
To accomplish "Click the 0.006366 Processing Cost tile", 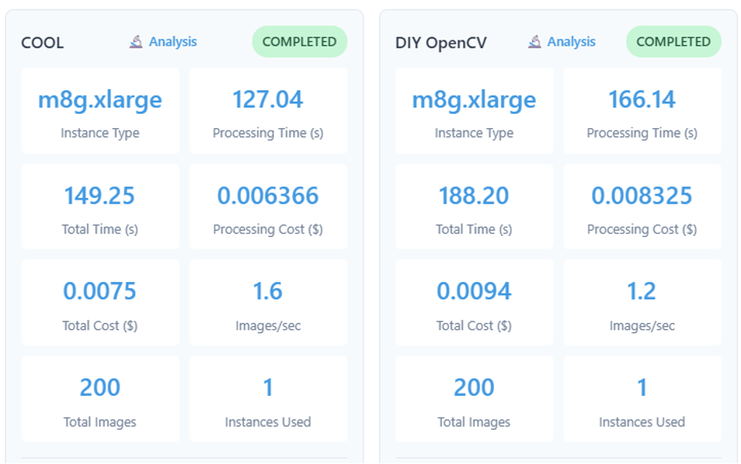I will tap(268, 207).
